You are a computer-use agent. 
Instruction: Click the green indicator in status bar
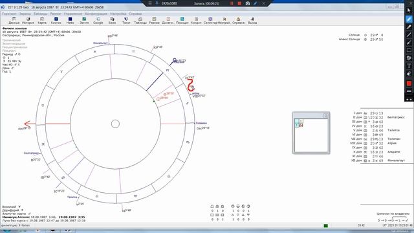(x=326, y=225)
